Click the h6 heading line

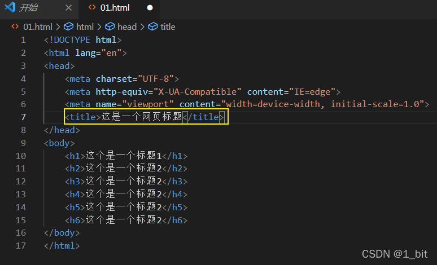coord(126,220)
